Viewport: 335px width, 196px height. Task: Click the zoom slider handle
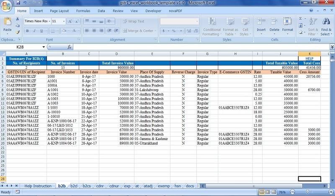click(307, 192)
